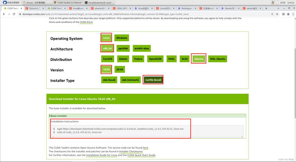The height and width of the screenshot is (162, 296).
Task: Bookmark this page with the star
Action: 277,14
